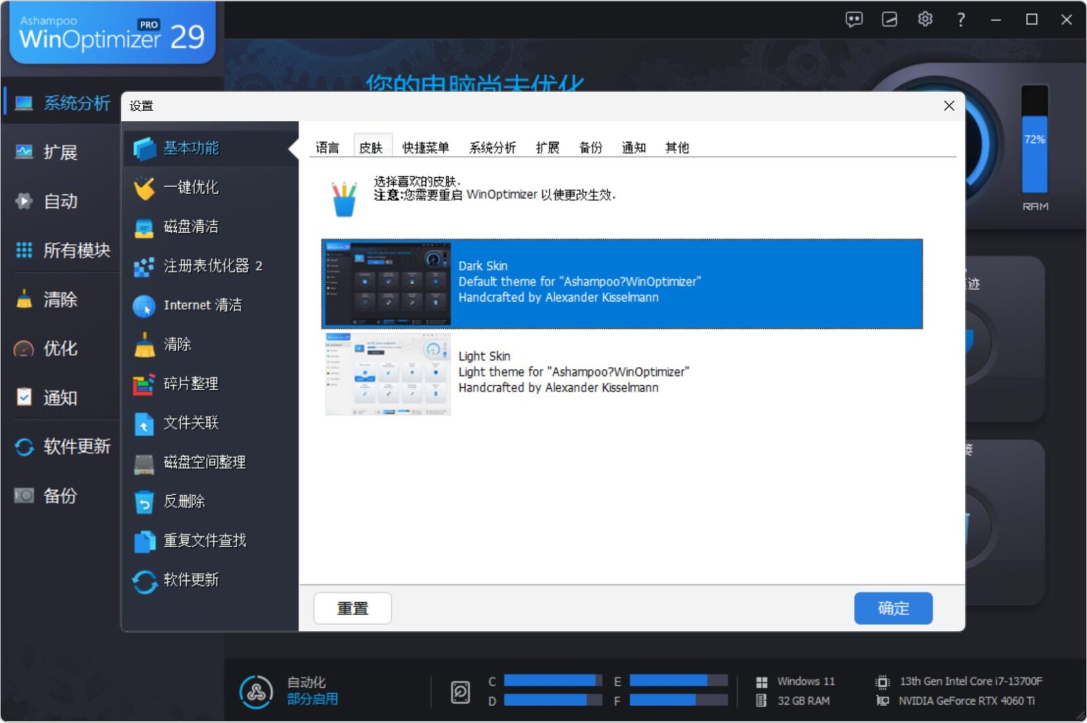Click drive F usage bar
Image resolution: width=1087 pixels, height=723 pixels.
tap(679, 700)
